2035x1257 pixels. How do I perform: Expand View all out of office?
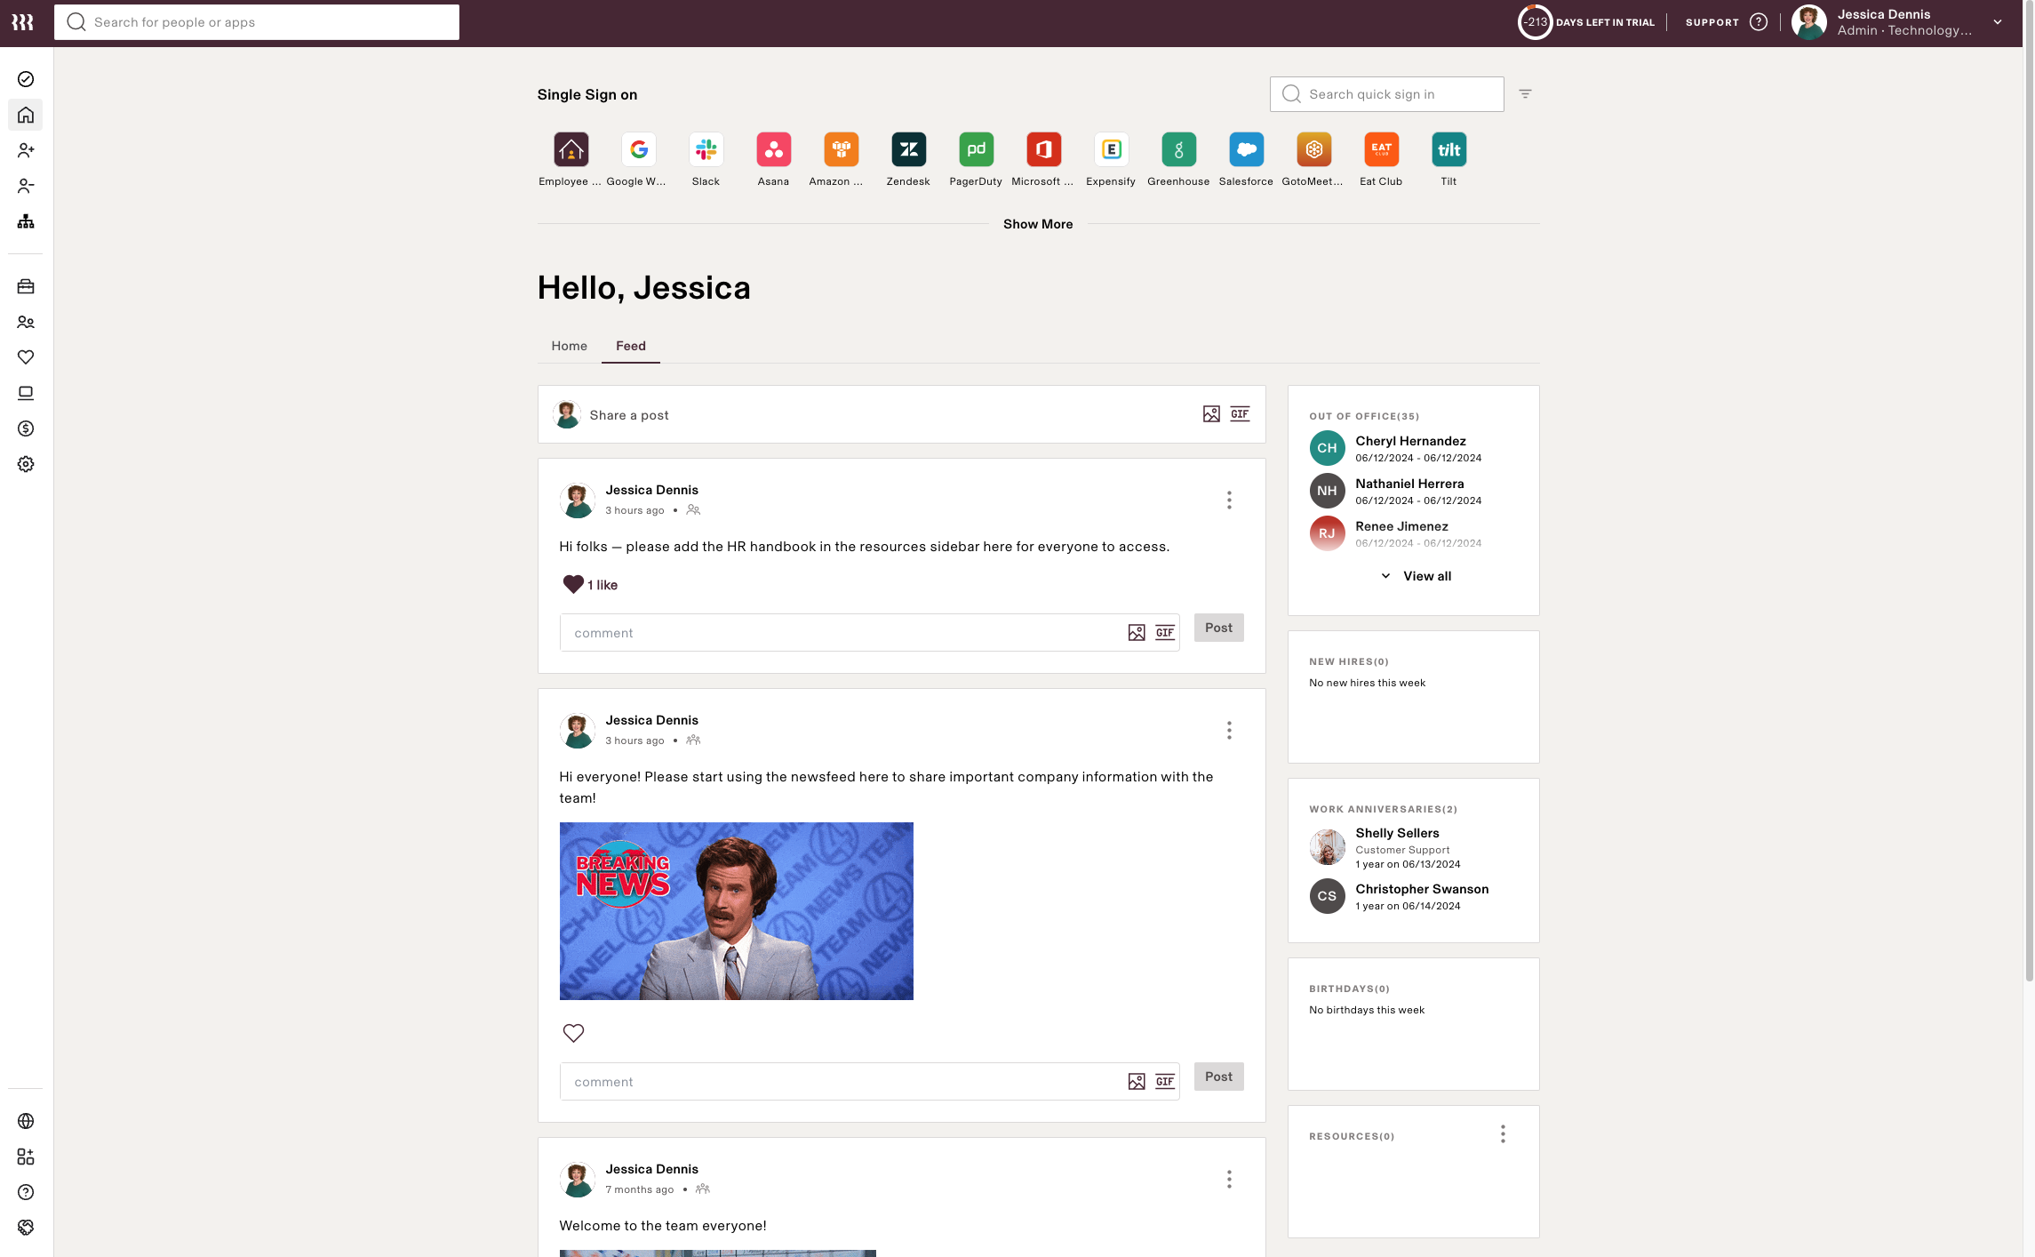[1417, 576]
